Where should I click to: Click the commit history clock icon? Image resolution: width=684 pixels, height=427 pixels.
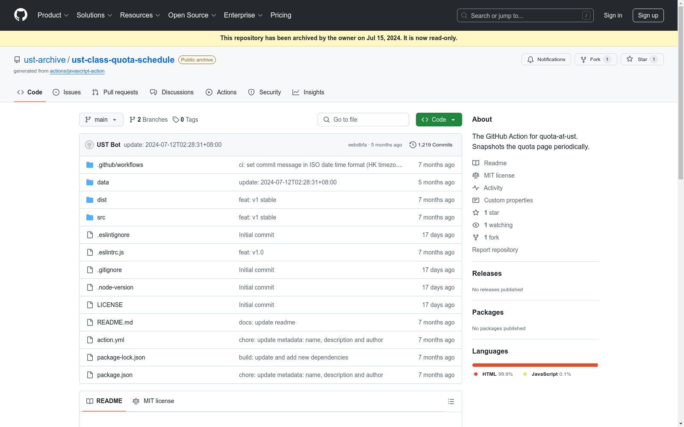413,145
